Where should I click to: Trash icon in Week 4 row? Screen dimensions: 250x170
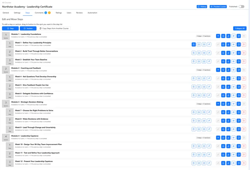[244, 78]
